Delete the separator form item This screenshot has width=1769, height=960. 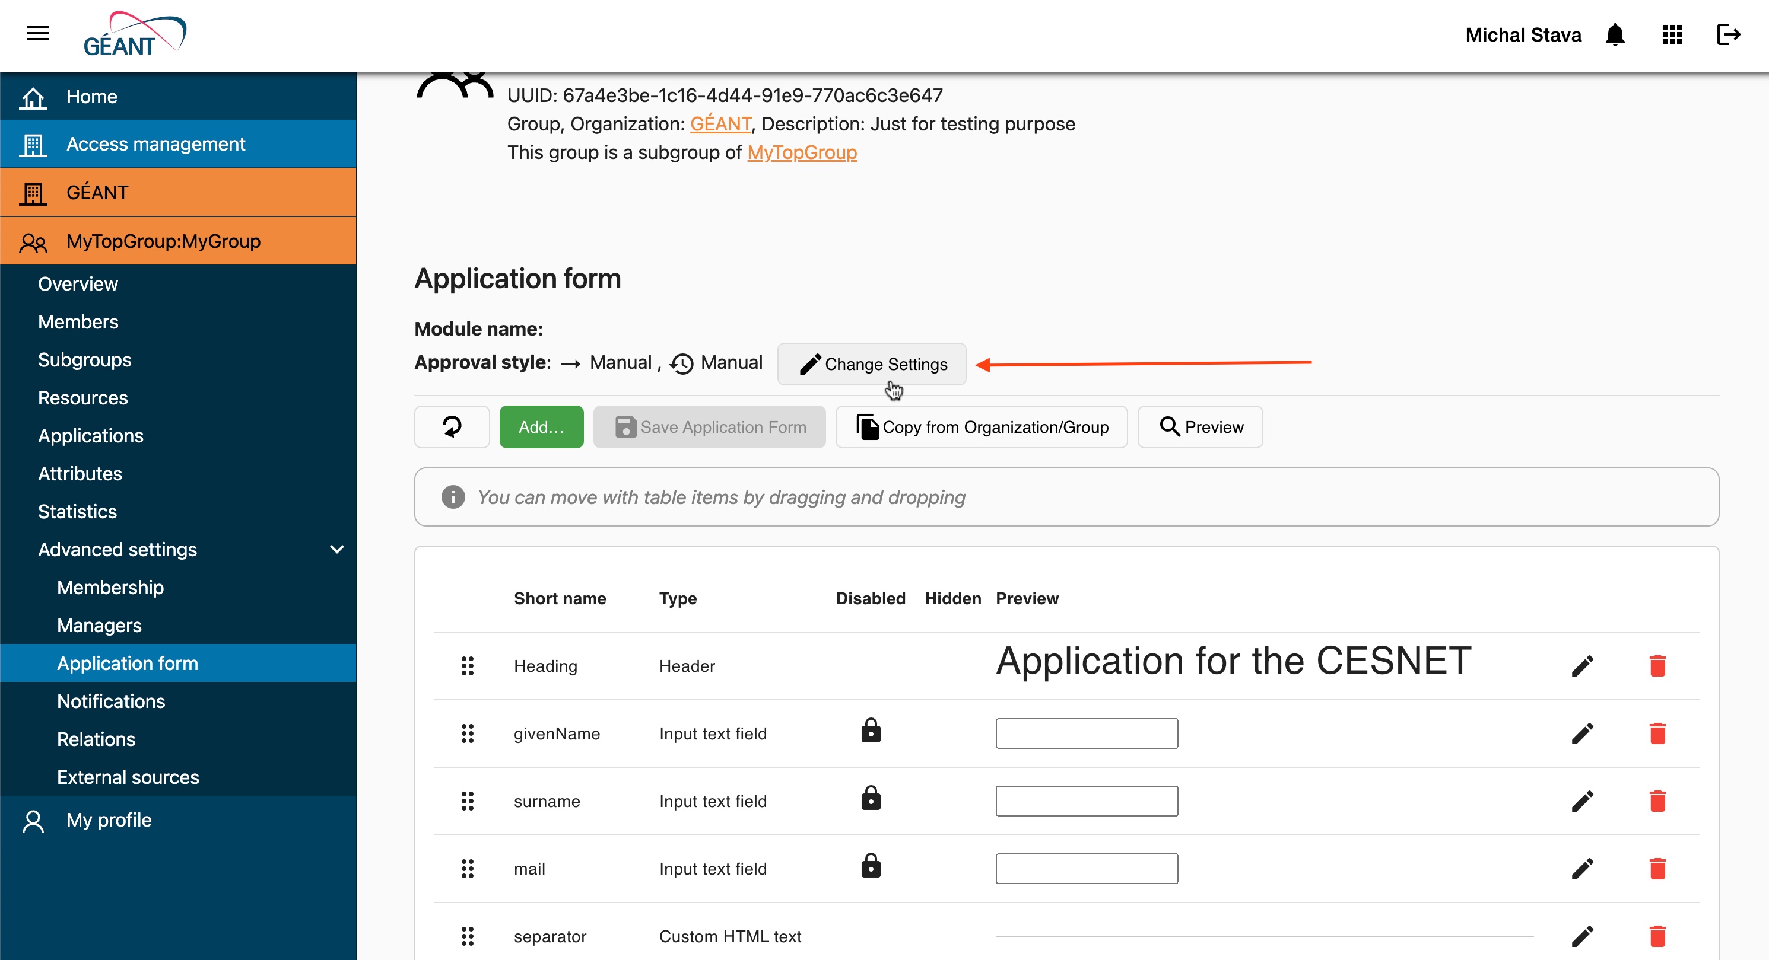point(1657,936)
